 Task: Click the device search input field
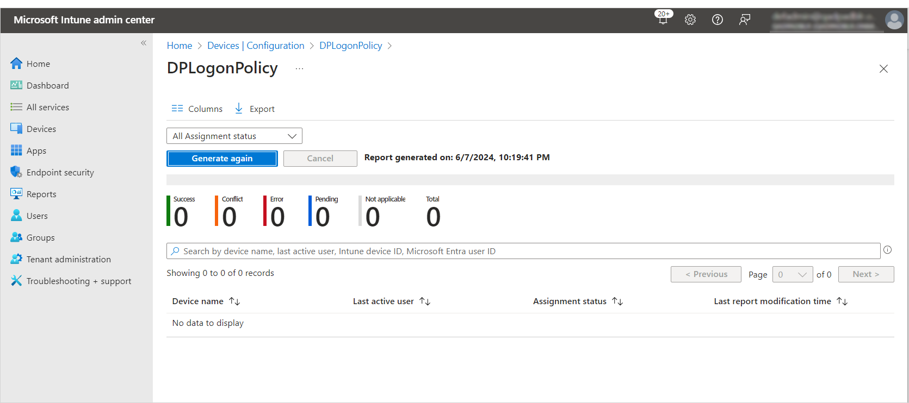click(522, 251)
